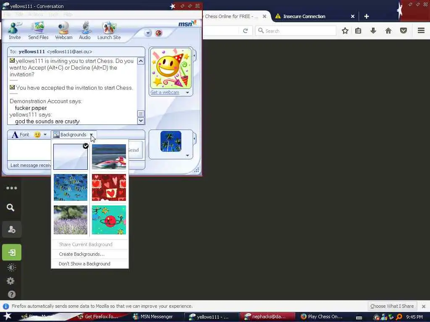Open the sidebar help question icon
Image resolution: width=430 pixels, height=322 pixels.
coord(11,294)
